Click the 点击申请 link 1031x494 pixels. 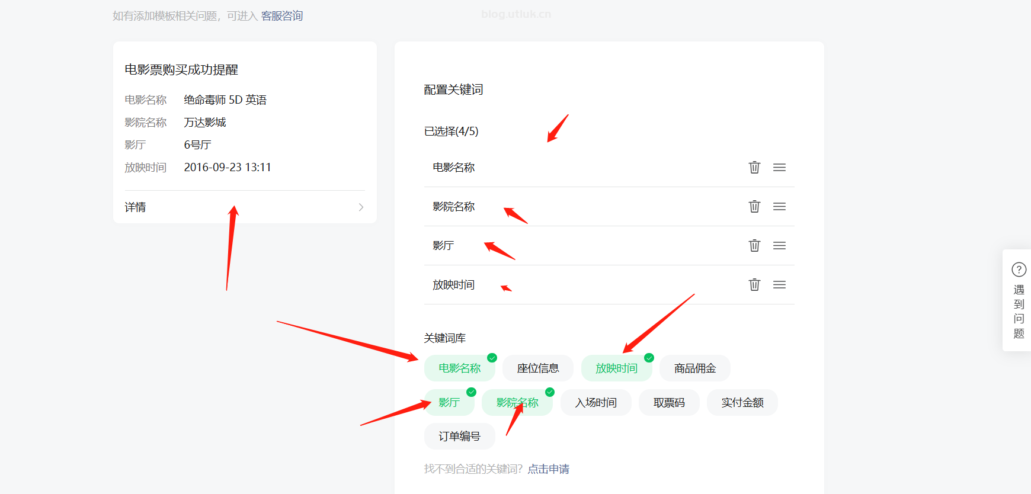(x=549, y=469)
